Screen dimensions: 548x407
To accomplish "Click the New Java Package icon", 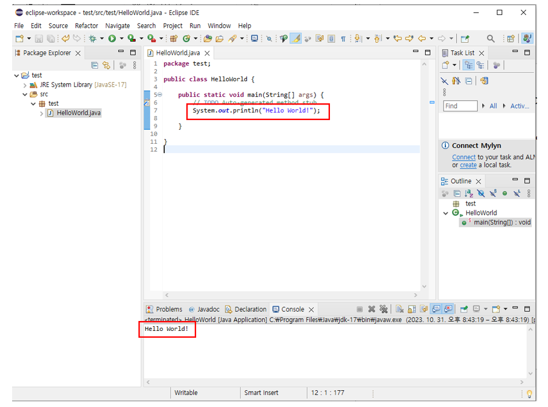I will click(x=174, y=39).
